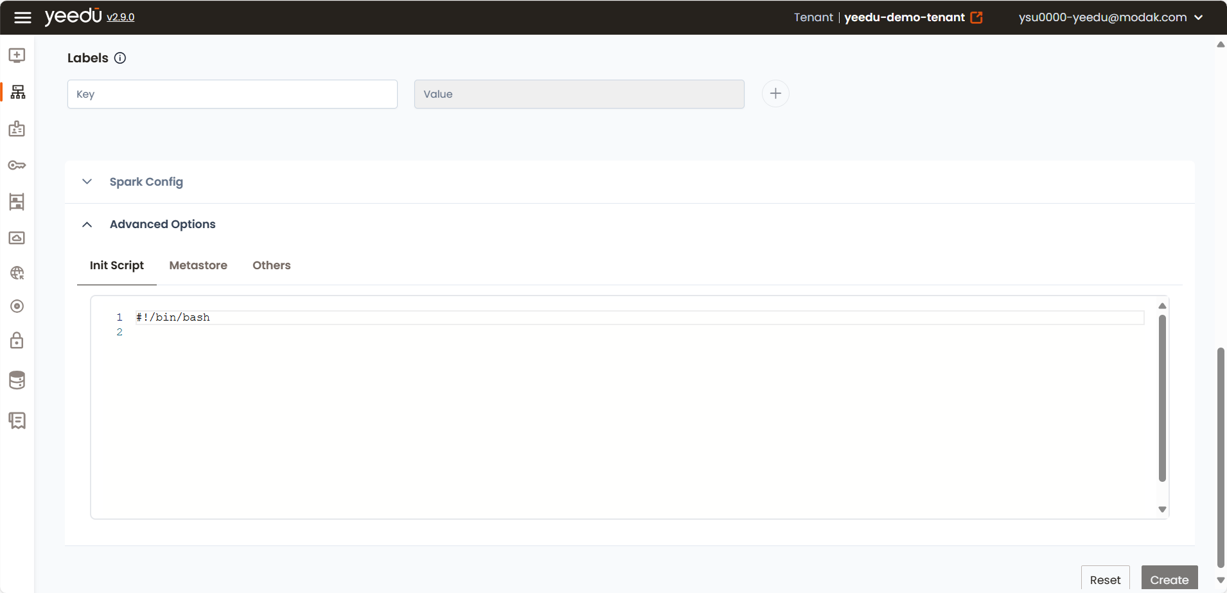Open the hamburger main menu

pyautogui.click(x=22, y=17)
